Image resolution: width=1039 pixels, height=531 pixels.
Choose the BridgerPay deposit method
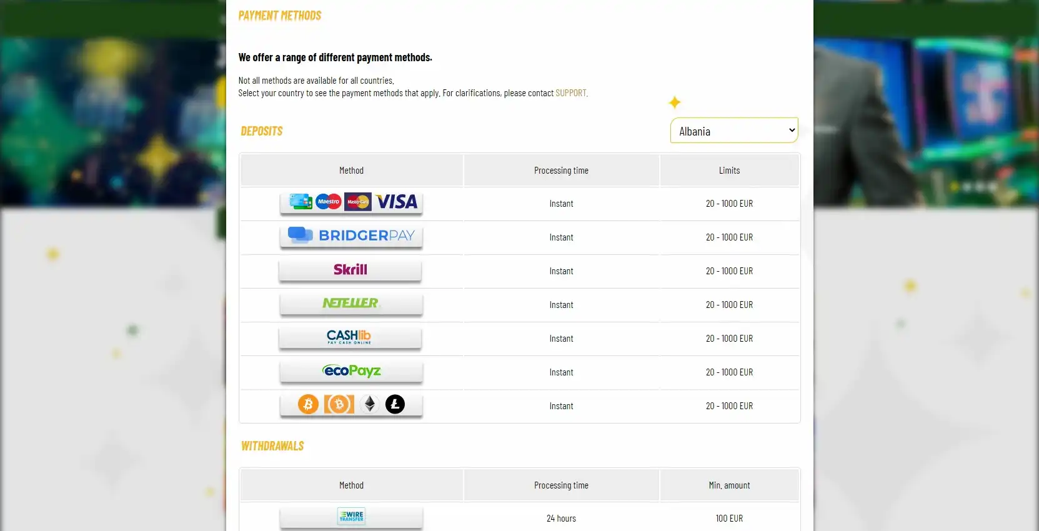[x=351, y=236]
